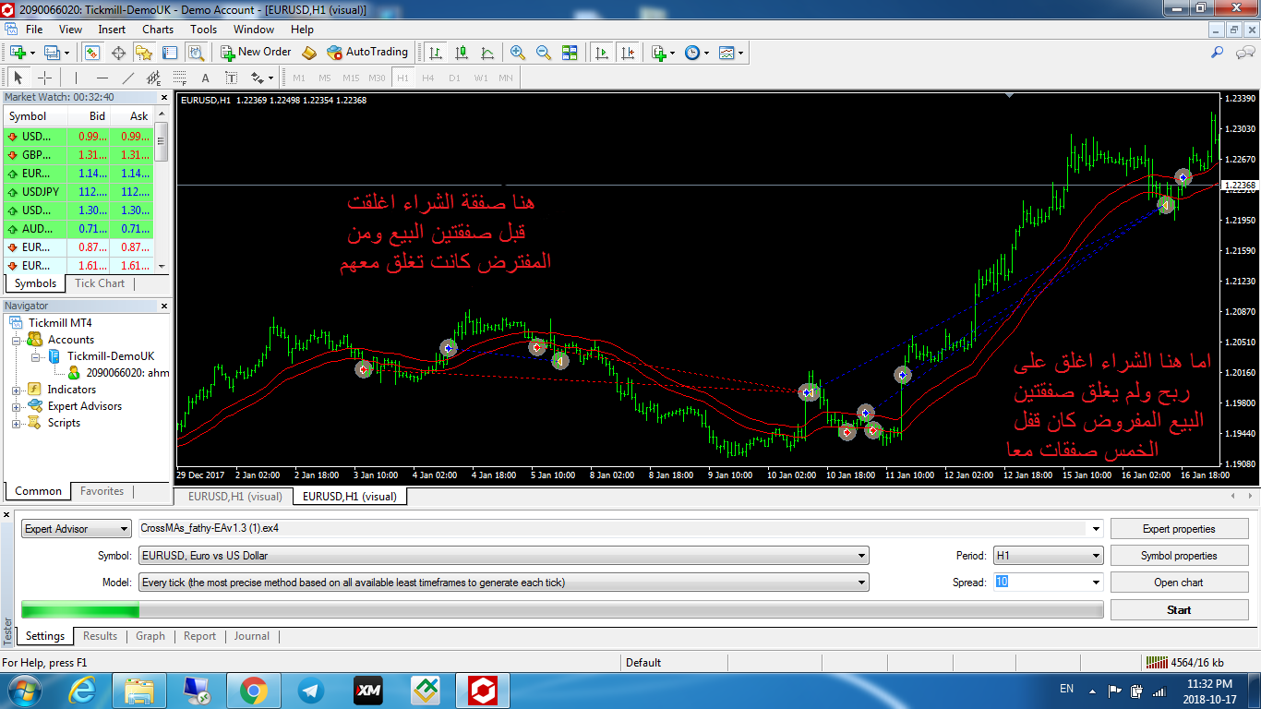
Task: Switch to the Journal tab
Action: (251, 636)
